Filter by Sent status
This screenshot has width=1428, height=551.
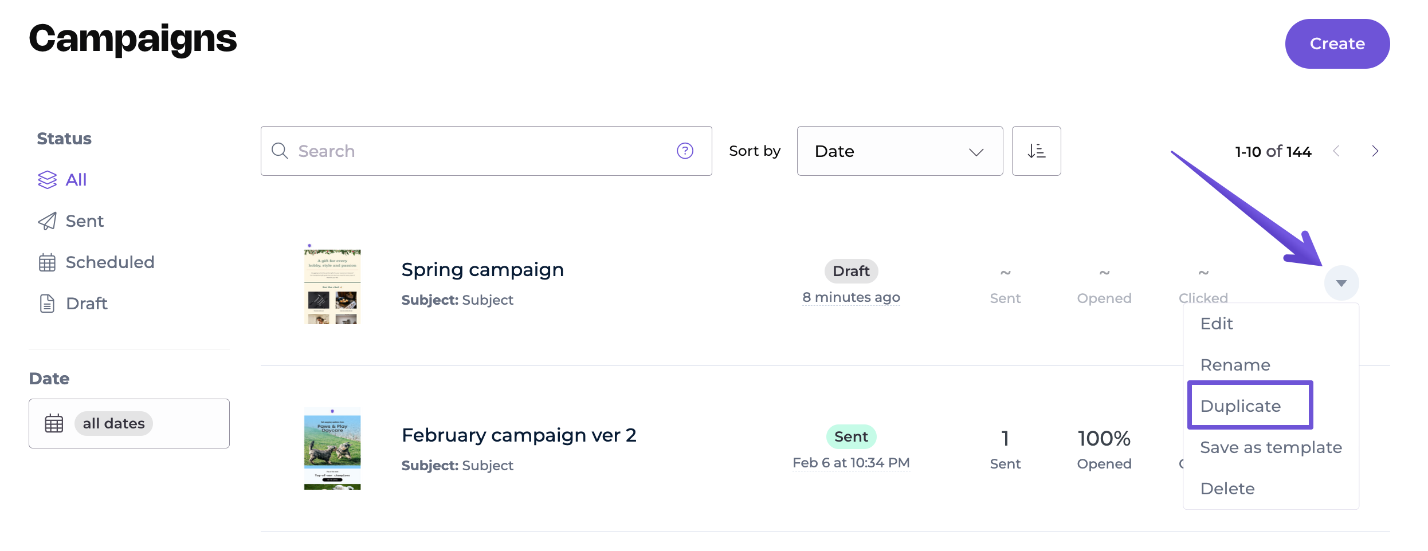pyautogui.click(x=84, y=221)
